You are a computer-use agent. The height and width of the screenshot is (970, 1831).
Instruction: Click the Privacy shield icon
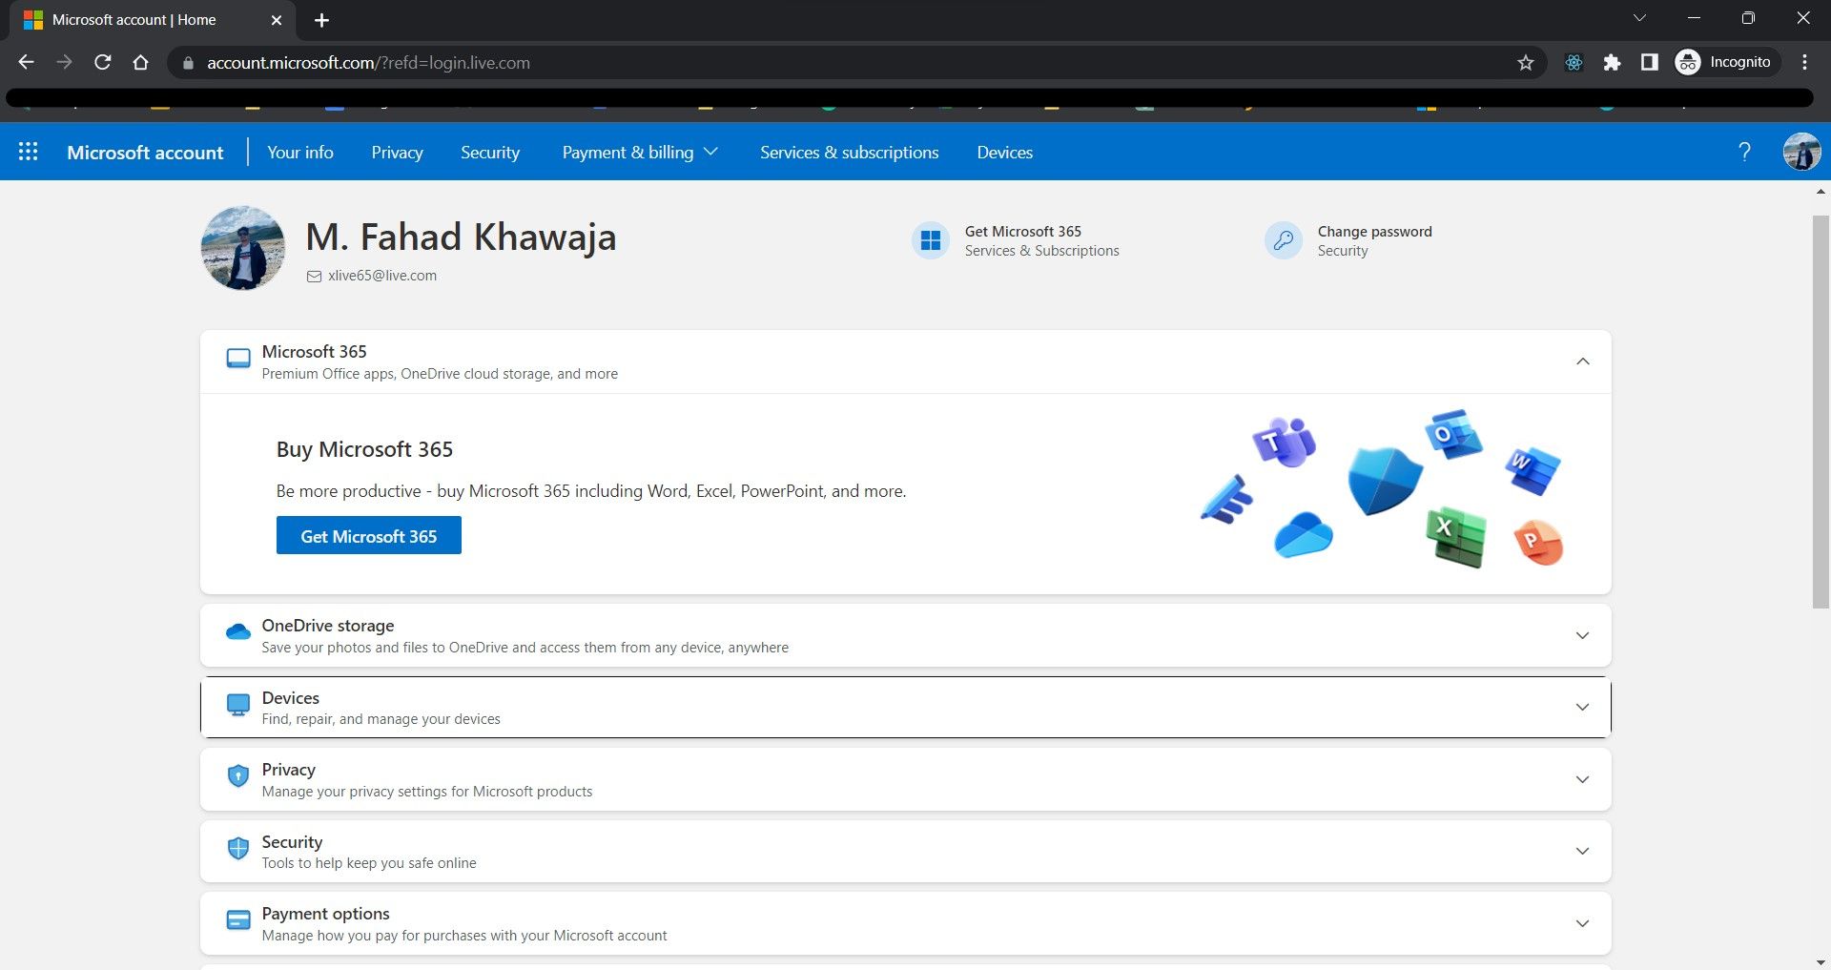coord(237,776)
